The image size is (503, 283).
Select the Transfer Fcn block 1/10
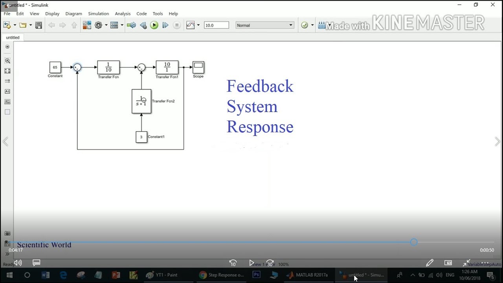point(108,68)
